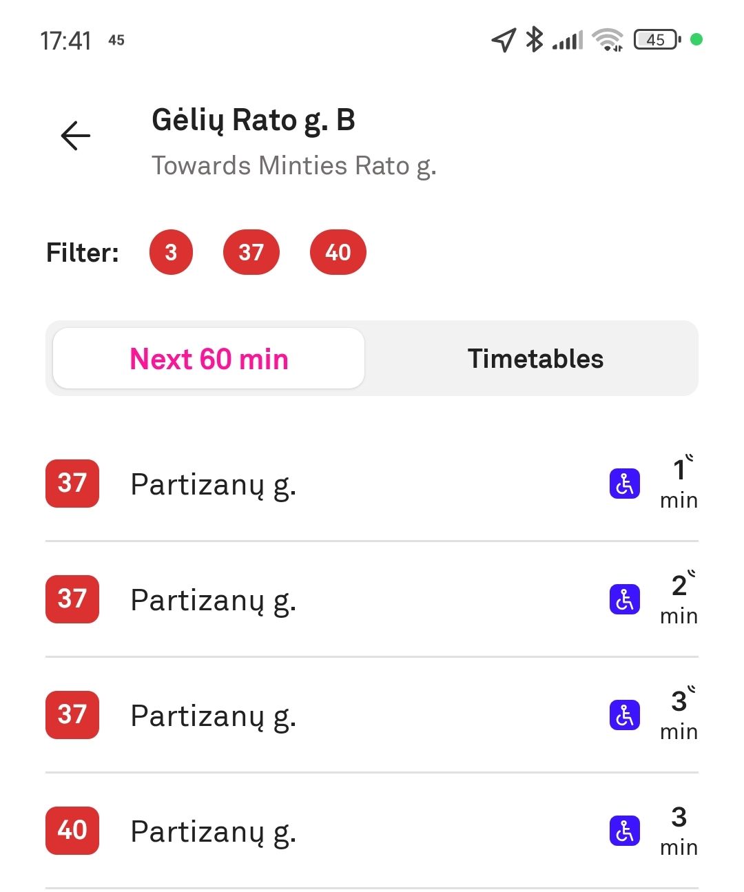Select the route 40 badge in list
This screenshot has height=892, width=744.
point(72,831)
